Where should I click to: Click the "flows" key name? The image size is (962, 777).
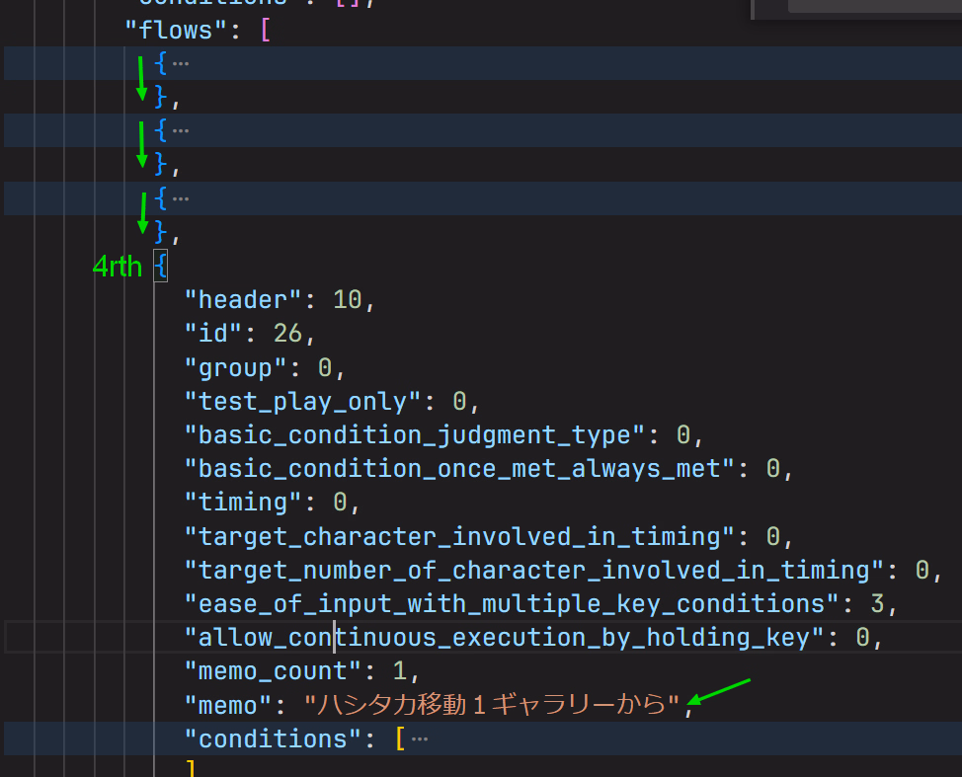click(x=169, y=30)
